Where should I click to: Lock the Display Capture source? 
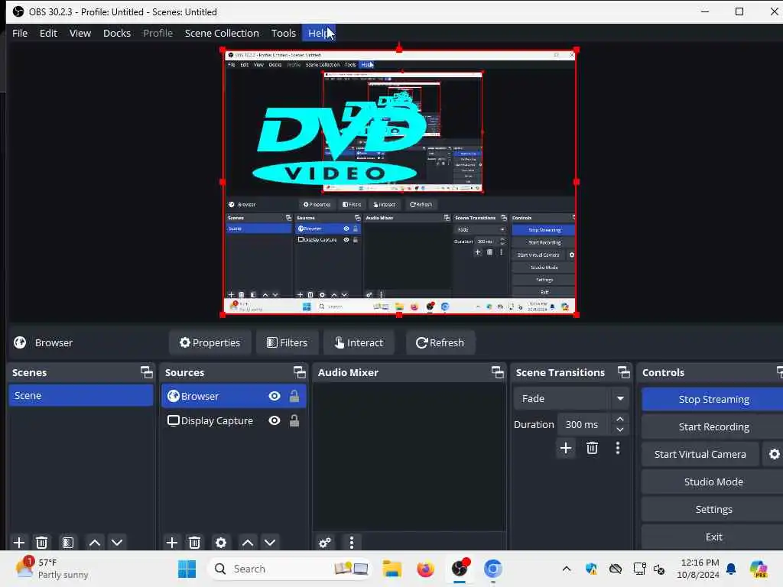coord(294,420)
